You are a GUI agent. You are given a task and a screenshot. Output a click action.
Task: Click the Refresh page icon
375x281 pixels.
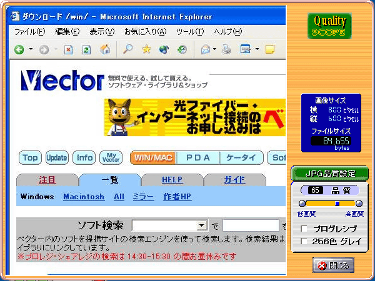click(86, 50)
